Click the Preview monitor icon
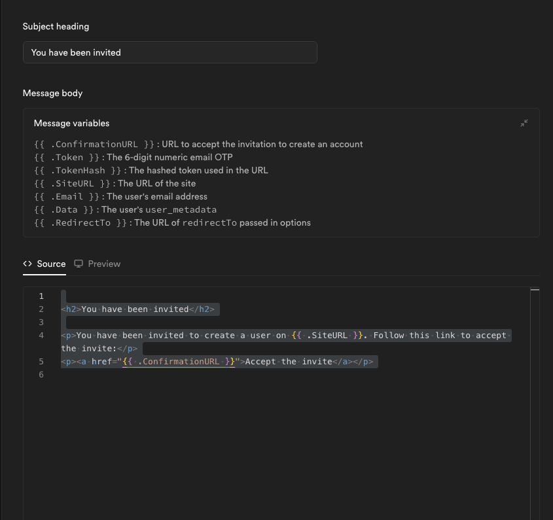 [x=79, y=264]
